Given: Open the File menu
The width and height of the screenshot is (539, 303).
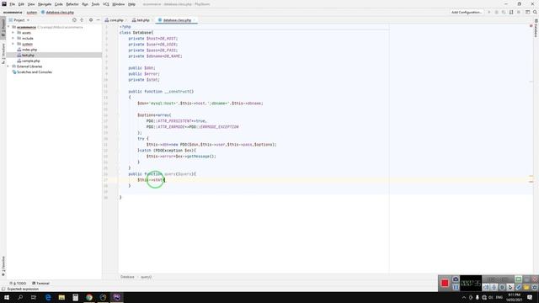Looking at the screenshot, I should (13, 4).
